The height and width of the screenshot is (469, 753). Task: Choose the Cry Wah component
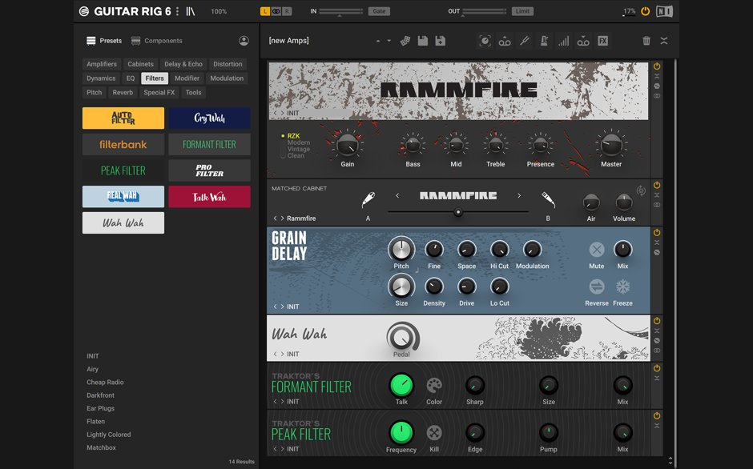coord(209,118)
